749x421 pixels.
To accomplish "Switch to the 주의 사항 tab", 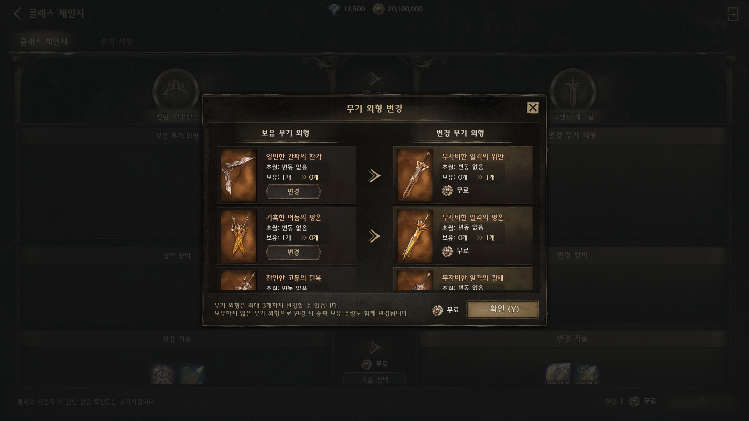I will coord(117,42).
